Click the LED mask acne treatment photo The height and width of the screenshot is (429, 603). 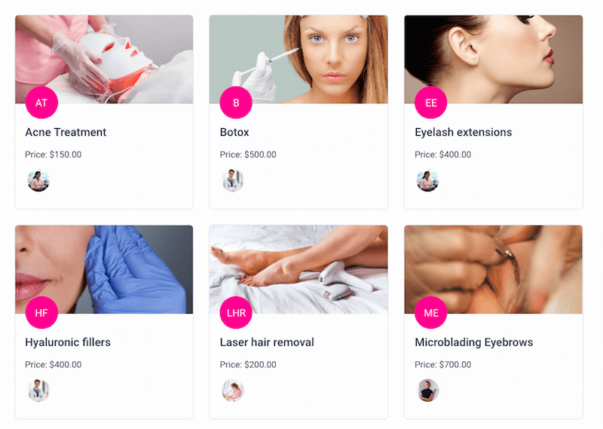104,60
